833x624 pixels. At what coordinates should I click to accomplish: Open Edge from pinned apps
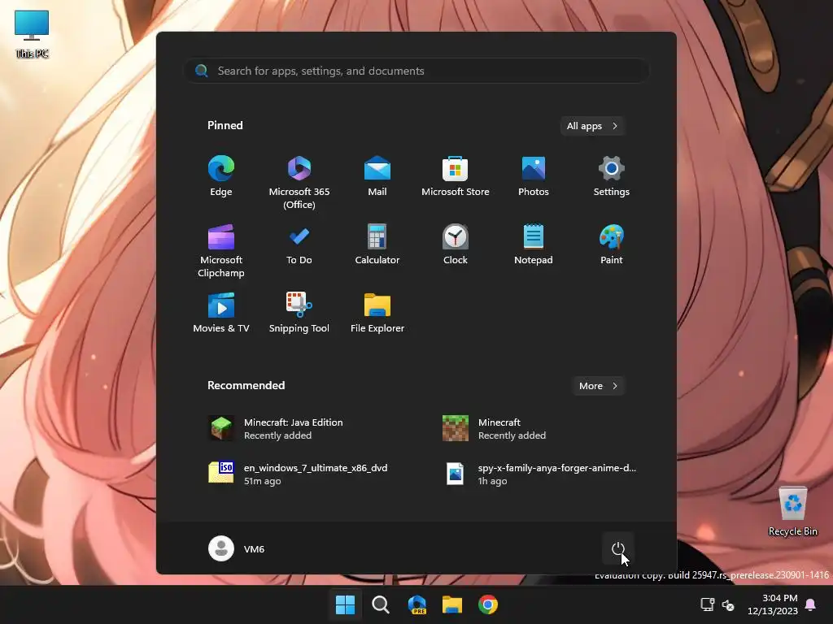click(221, 176)
